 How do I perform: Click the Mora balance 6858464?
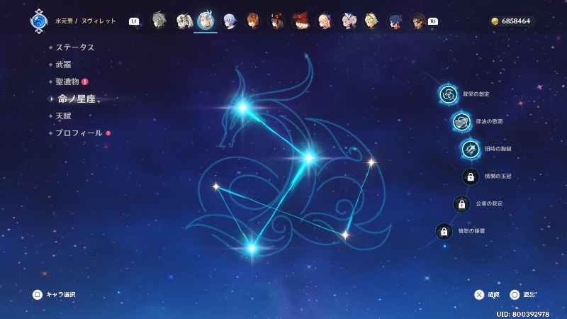[x=516, y=21]
